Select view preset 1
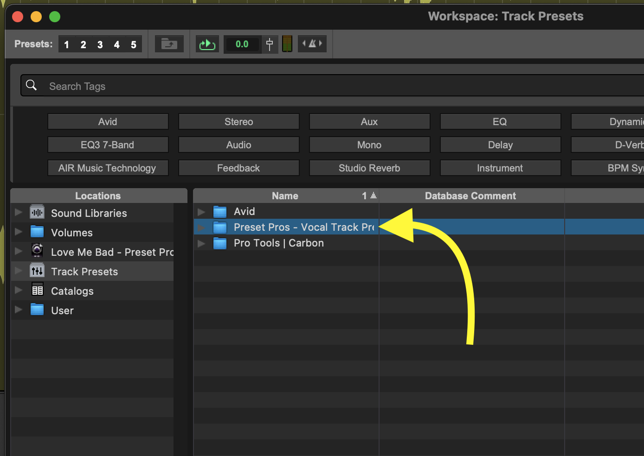 tap(67, 44)
